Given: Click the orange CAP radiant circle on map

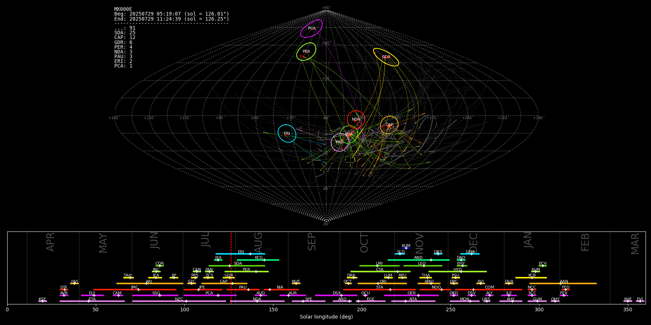Looking at the screenshot, I should 389,125.
